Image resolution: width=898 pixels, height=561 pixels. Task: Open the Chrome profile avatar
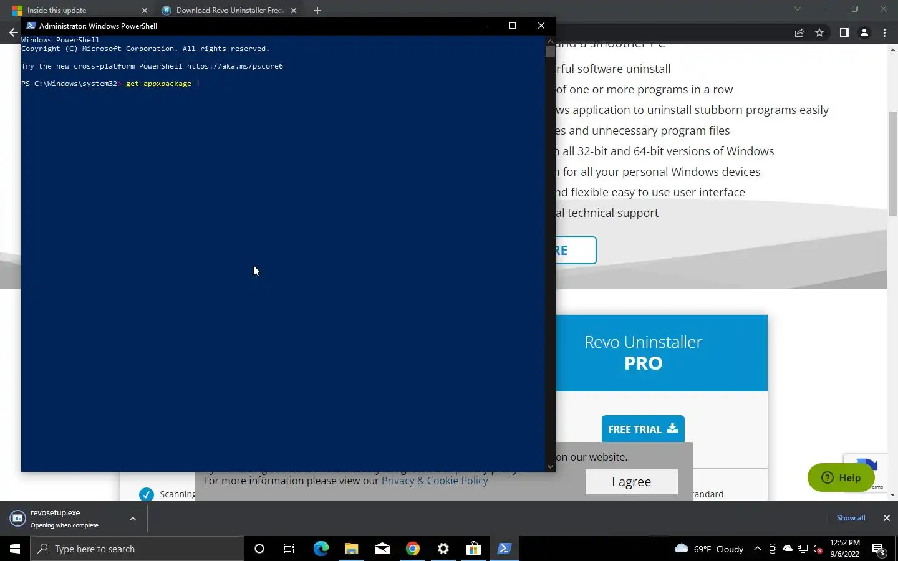pyautogui.click(x=864, y=32)
